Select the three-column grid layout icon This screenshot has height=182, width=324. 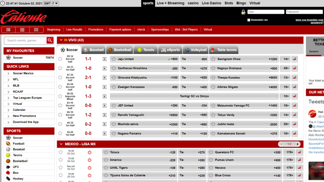pos(36,30)
